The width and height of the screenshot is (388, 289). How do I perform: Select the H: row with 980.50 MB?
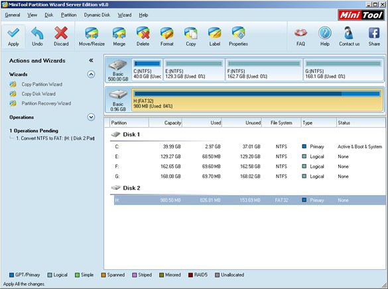tap(249, 200)
